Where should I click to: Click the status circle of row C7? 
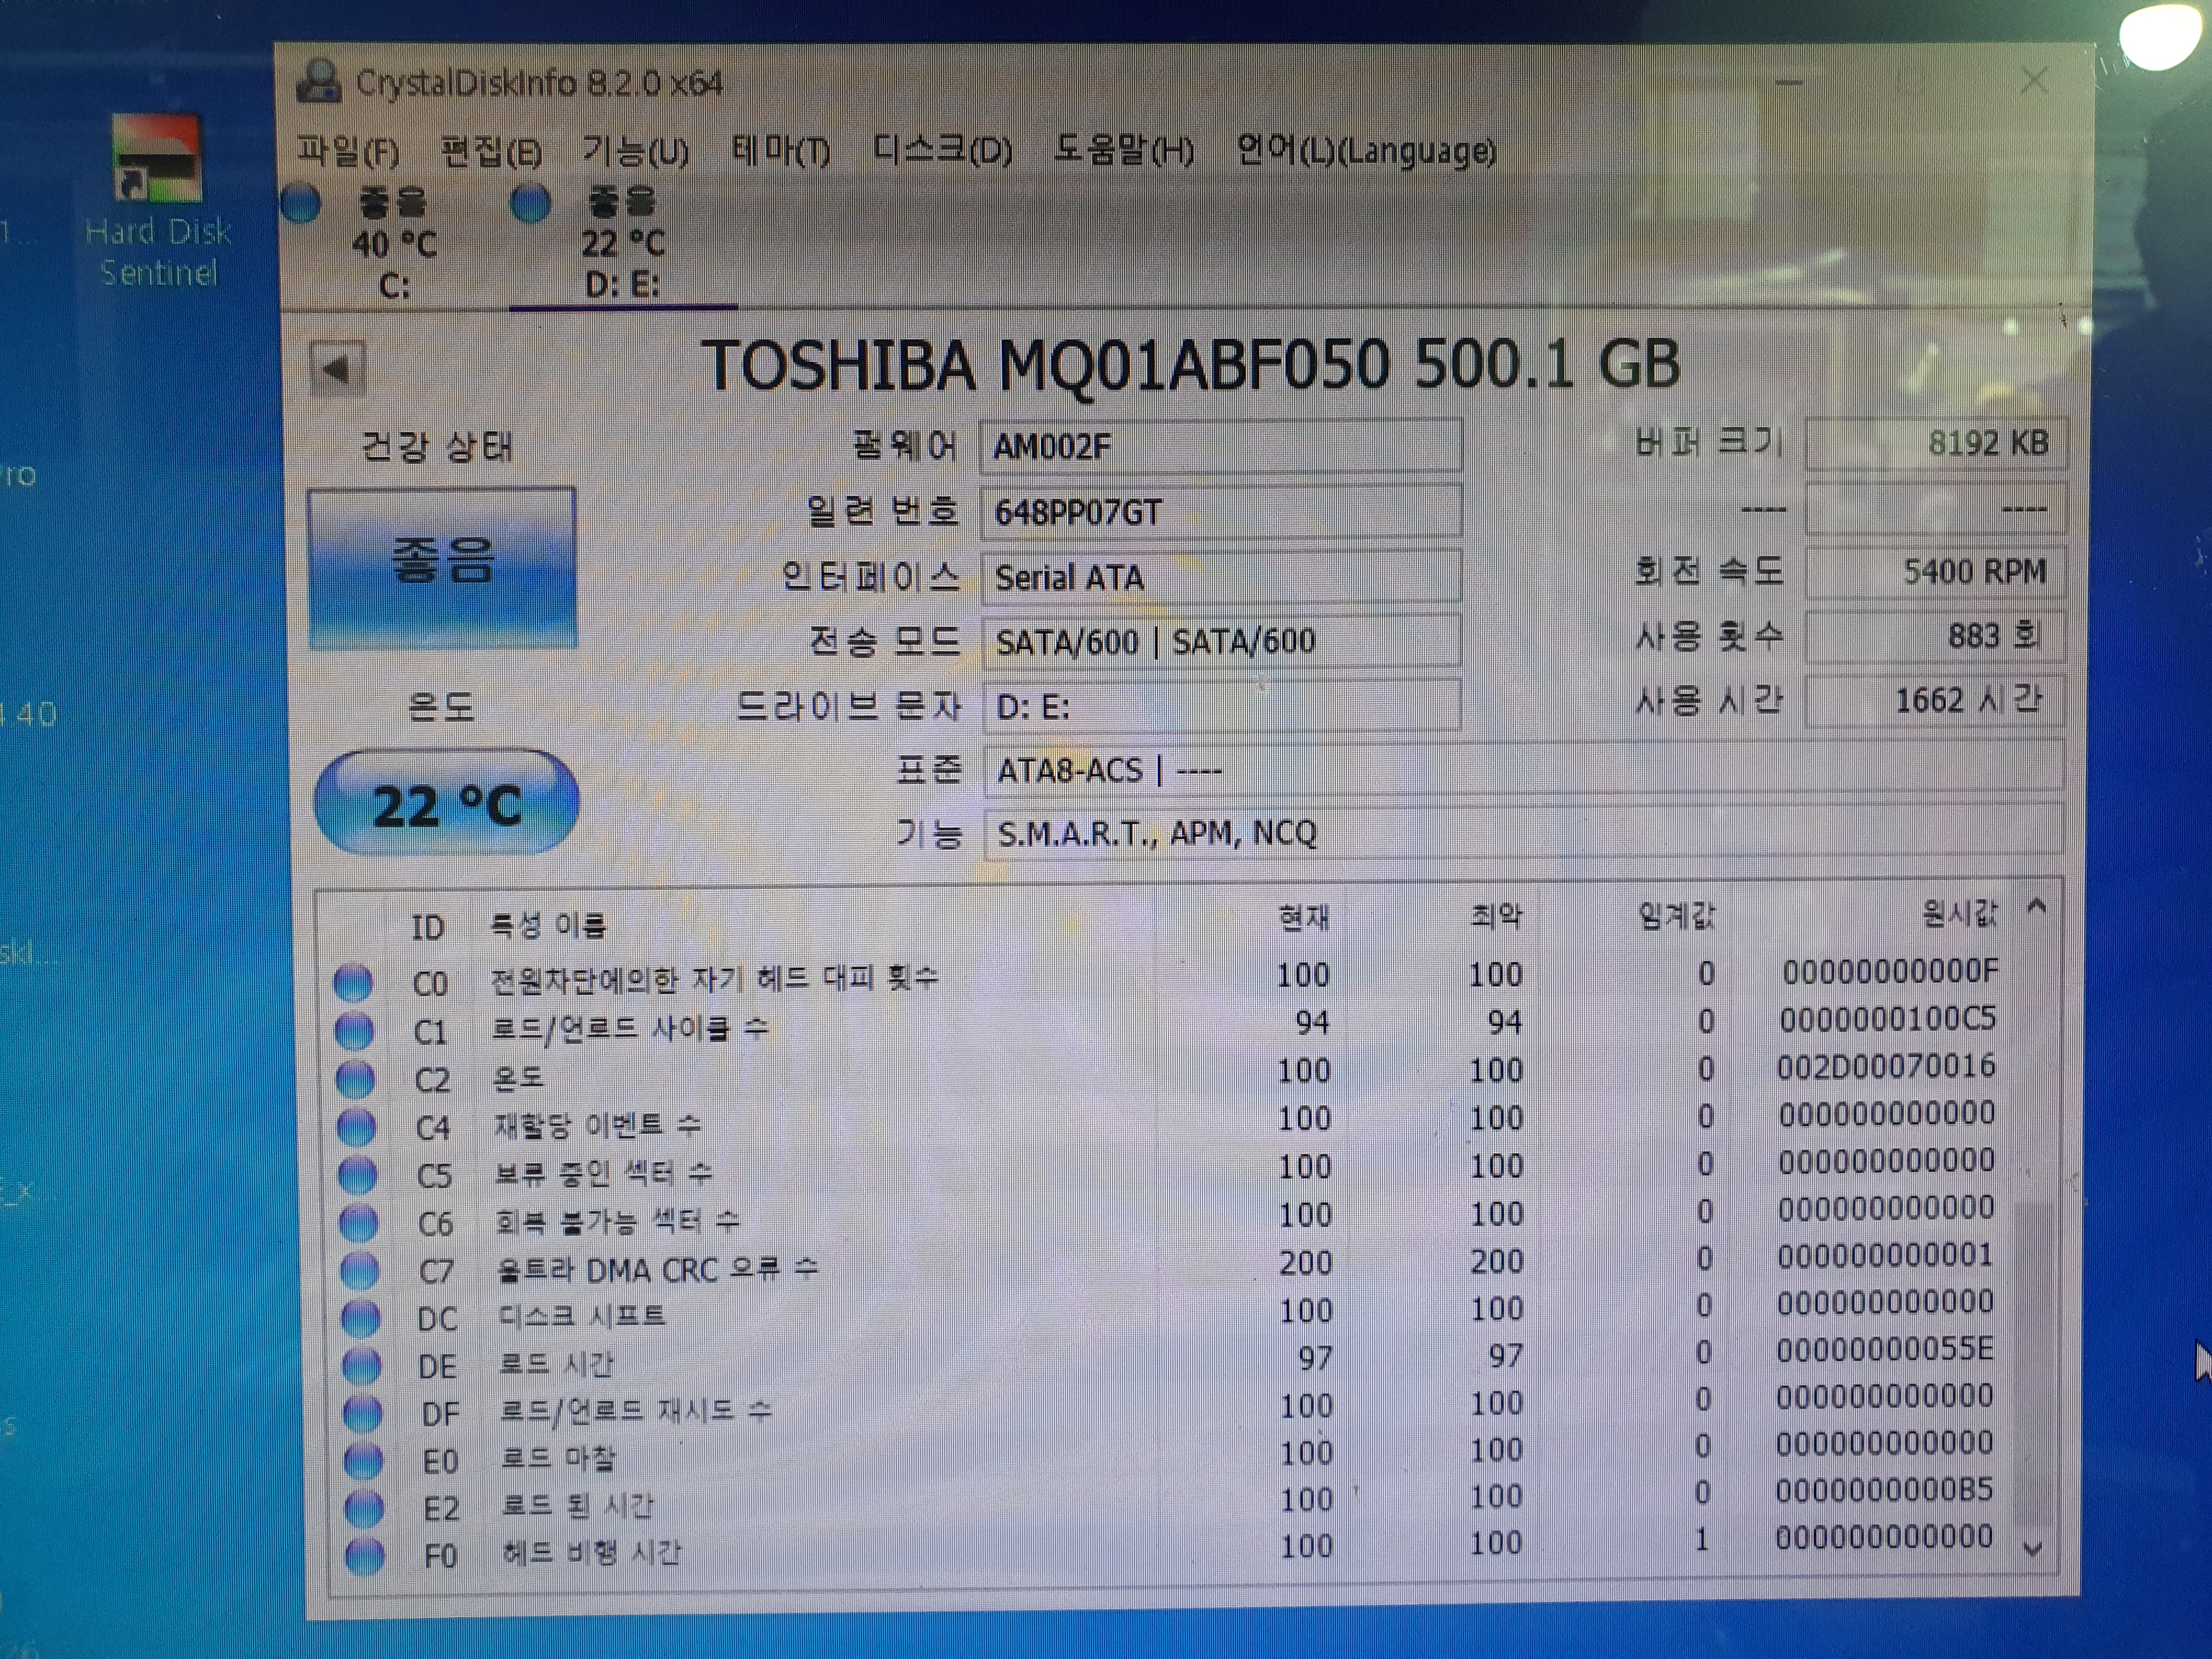click(359, 1270)
